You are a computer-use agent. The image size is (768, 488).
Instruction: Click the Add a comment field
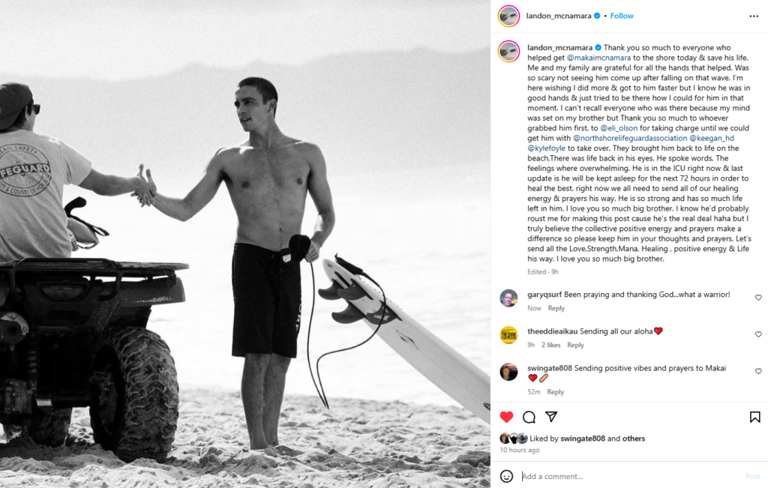[630, 476]
